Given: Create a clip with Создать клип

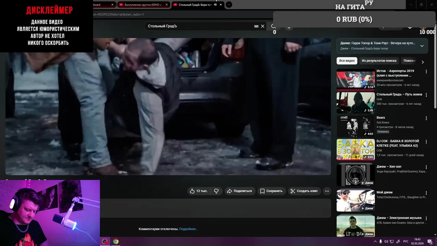Looking at the screenshot, I should tap(304, 191).
